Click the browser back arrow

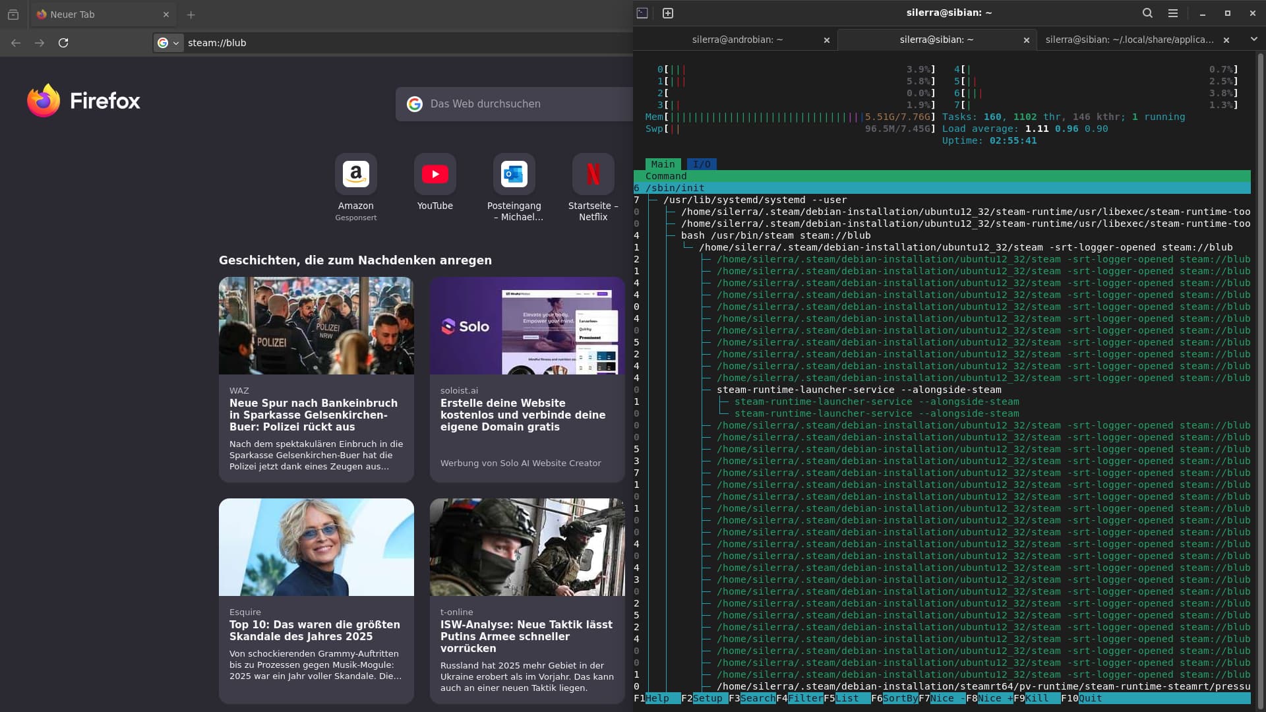(x=16, y=43)
